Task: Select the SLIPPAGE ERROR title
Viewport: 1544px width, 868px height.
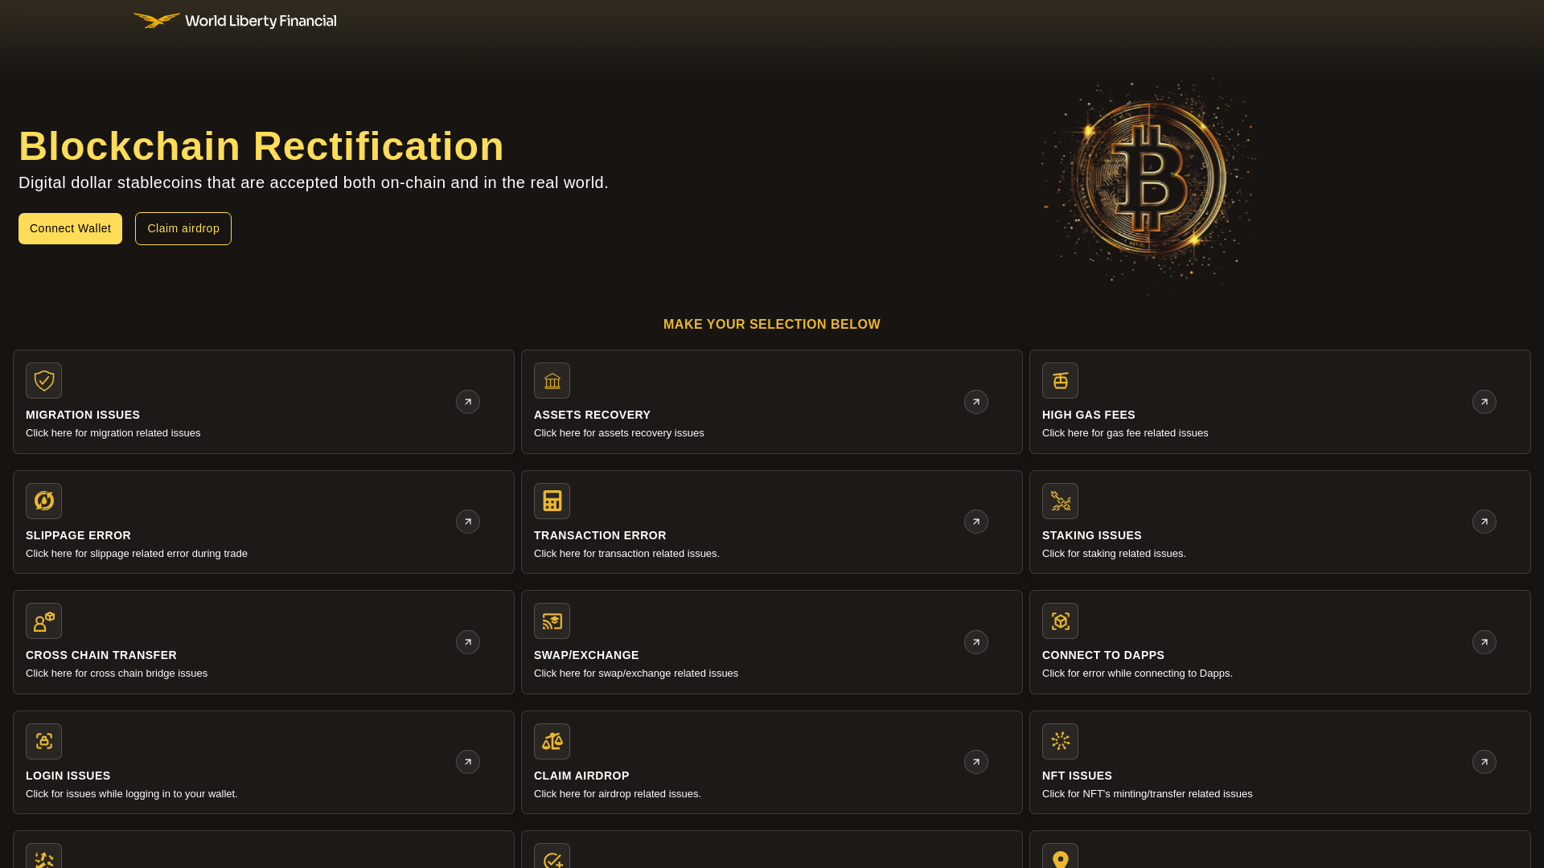Action: 78,535
